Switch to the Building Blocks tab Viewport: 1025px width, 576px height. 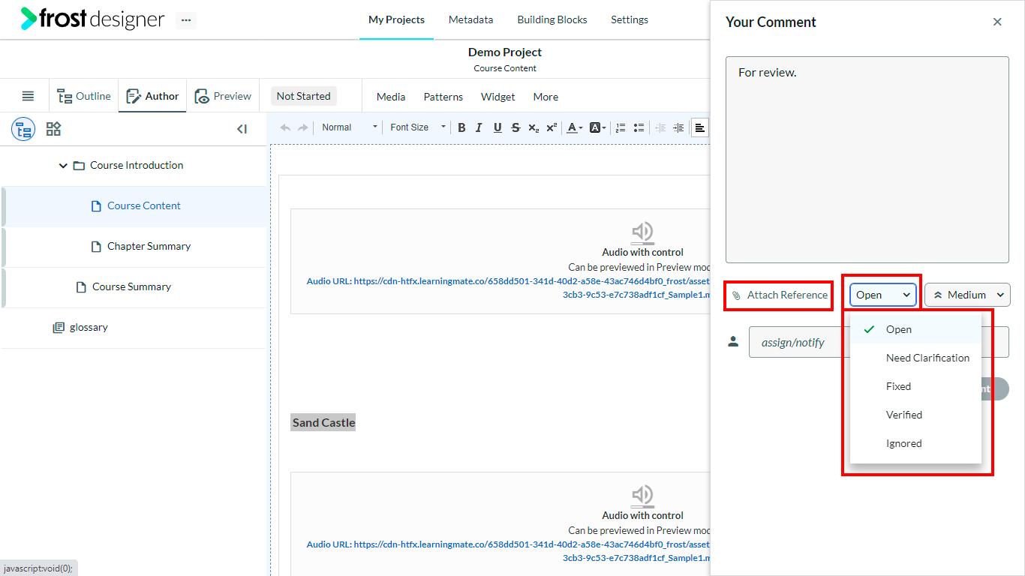552,19
